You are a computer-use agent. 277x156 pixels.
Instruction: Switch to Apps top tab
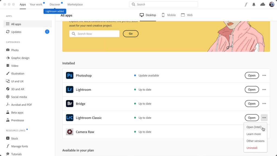[x=23, y=4]
